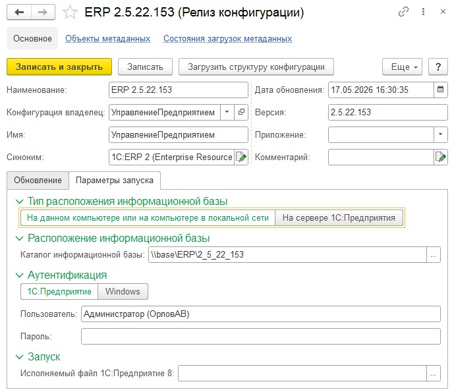Open help with the question mark button
The image size is (452, 392).
click(x=438, y=67)
